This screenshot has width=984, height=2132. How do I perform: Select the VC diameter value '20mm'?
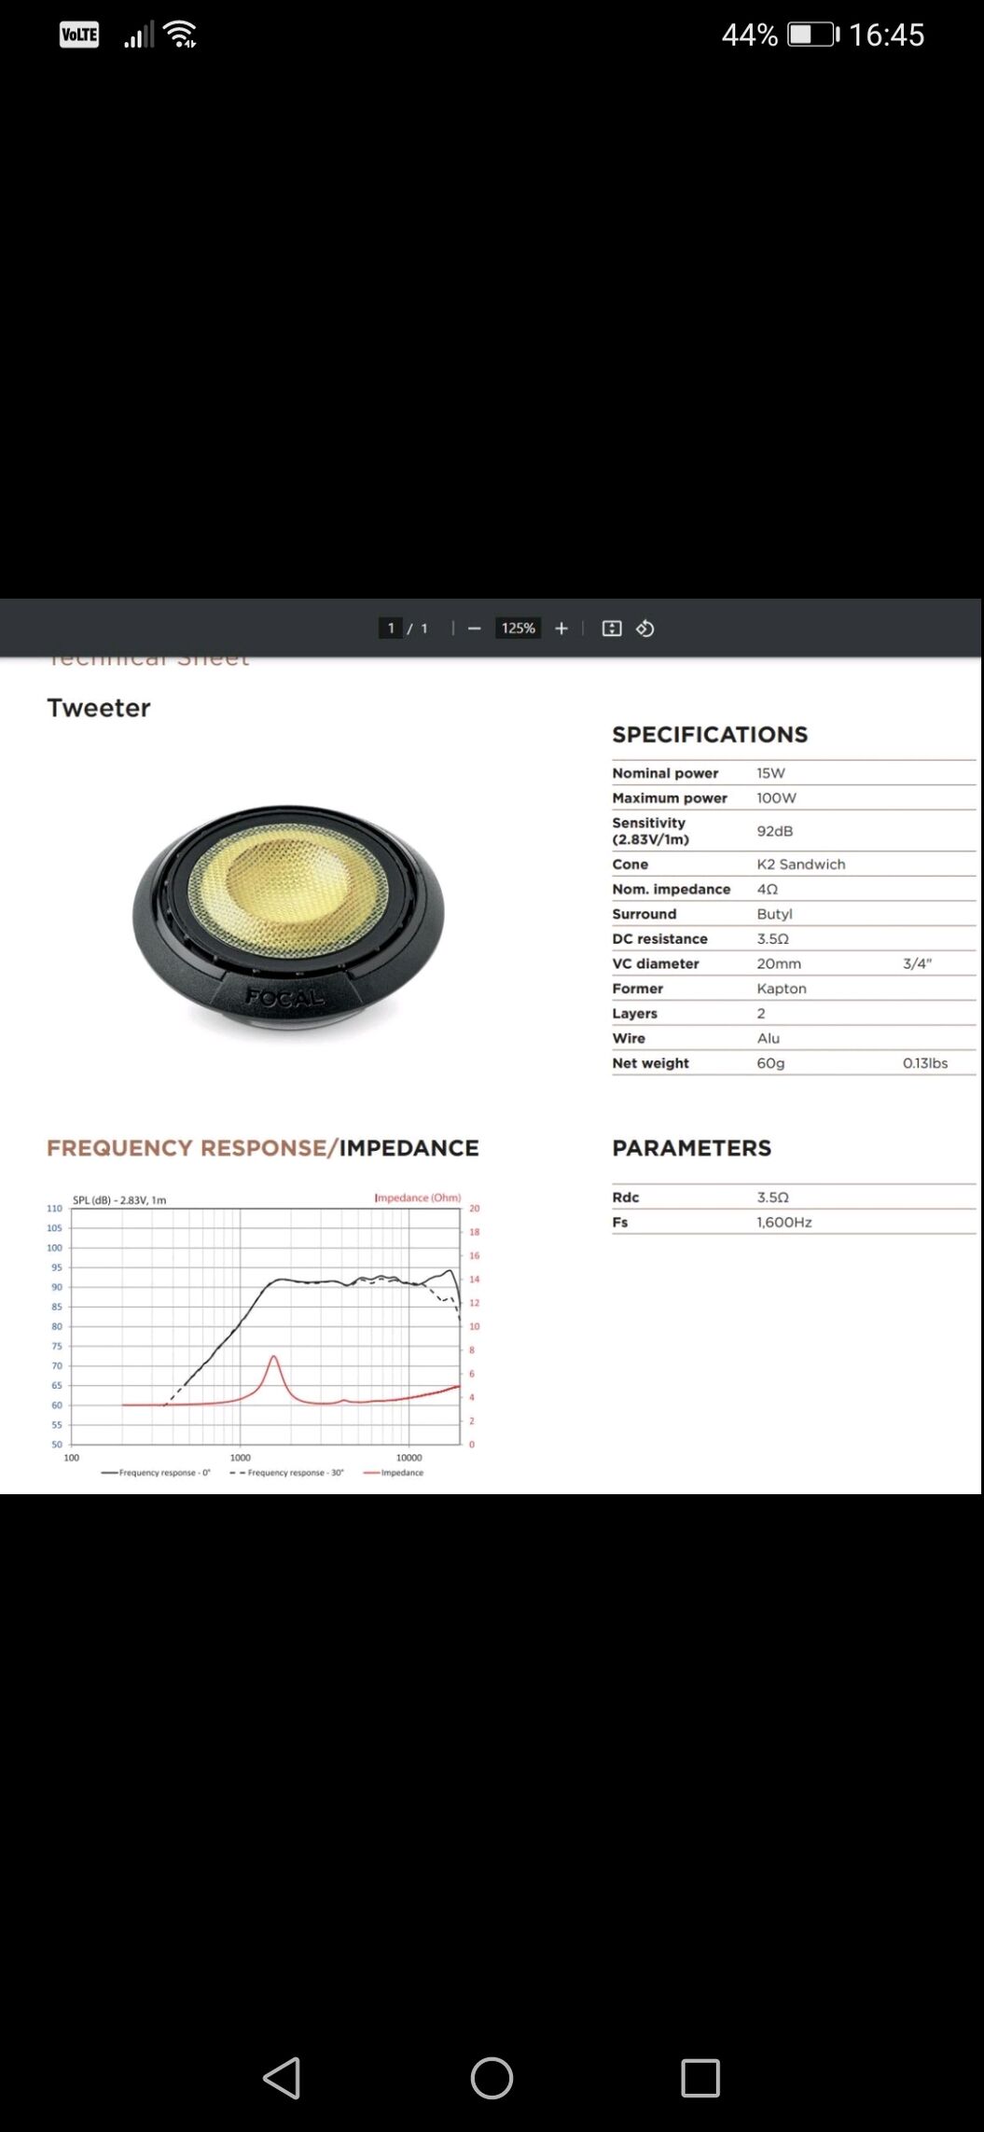(778, 963)
